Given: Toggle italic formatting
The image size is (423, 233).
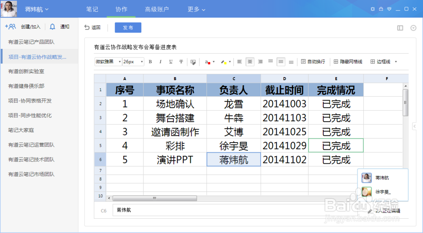Looking at the screenshot, I should click(160, 62).
